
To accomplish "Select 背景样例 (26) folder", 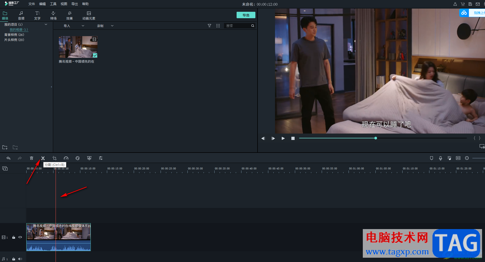I will 14,35.
